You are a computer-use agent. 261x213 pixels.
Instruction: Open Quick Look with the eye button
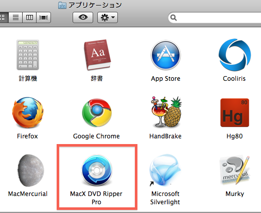83,17
